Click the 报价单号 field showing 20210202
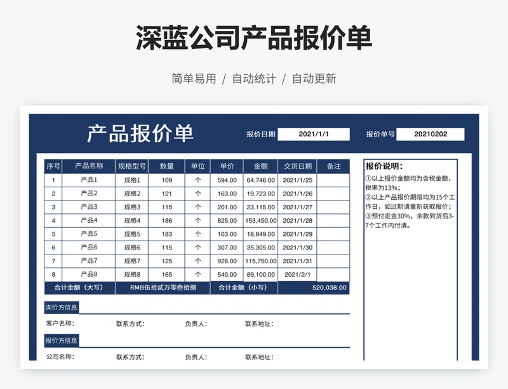 click(431, 135)
